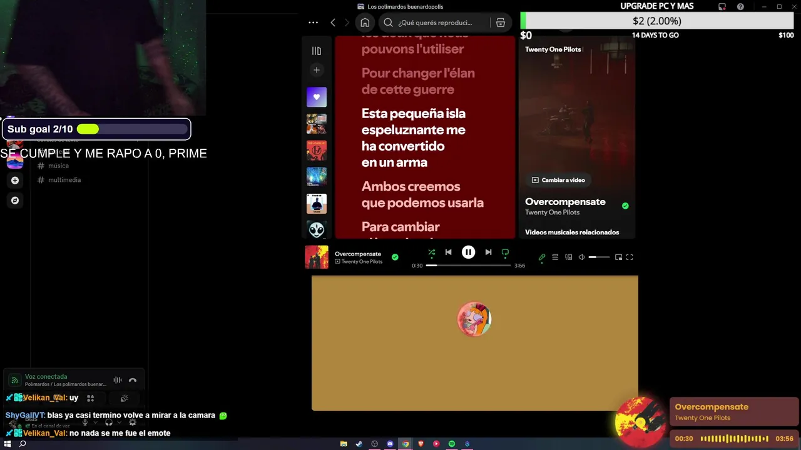
Task: Click the user avatar in the voice channel view
Action: point(474,319)
